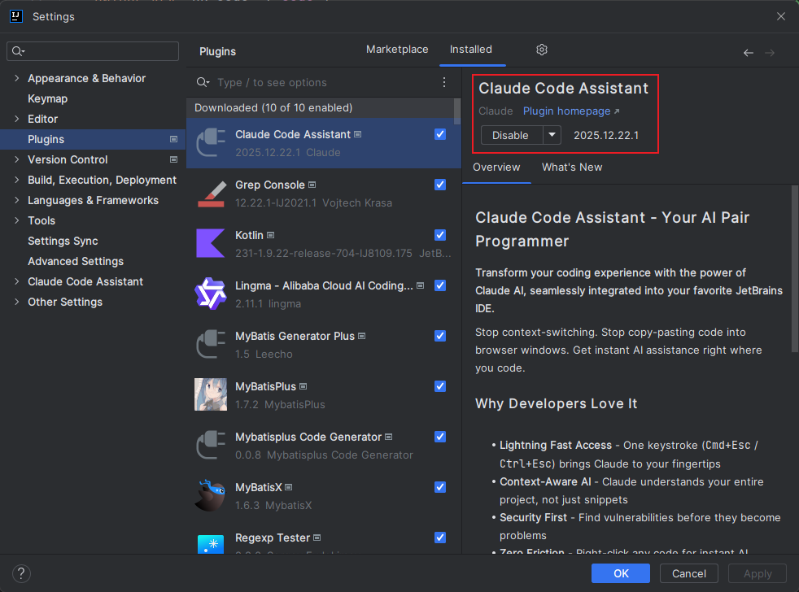This screenshot has width=799, height=592.
Task: Click the MyBatisPlus anime avatar icon
Action: click(x=211, y=394)
